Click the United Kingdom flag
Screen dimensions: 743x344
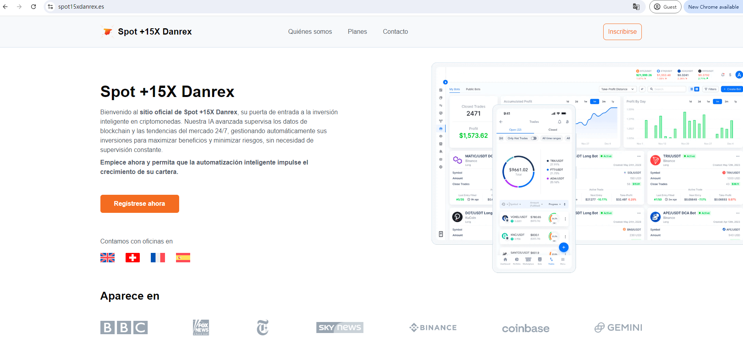pos(107,258)
